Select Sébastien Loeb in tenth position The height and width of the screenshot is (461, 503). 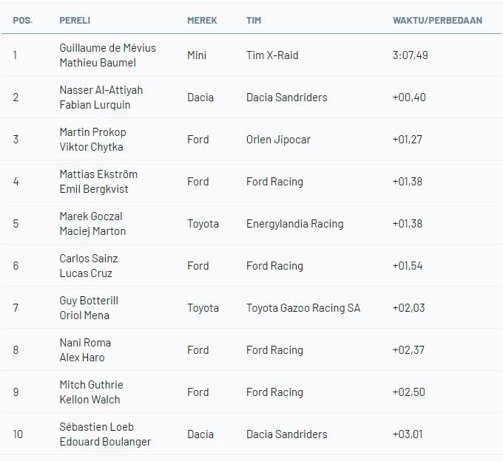pos(97,427)
